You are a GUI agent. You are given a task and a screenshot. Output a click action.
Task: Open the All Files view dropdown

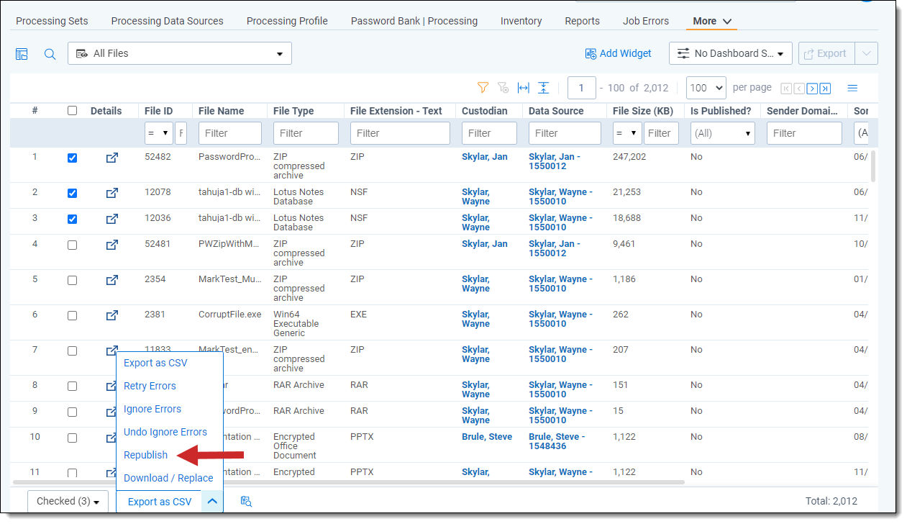pyautogui.click(x=180, y=53)
